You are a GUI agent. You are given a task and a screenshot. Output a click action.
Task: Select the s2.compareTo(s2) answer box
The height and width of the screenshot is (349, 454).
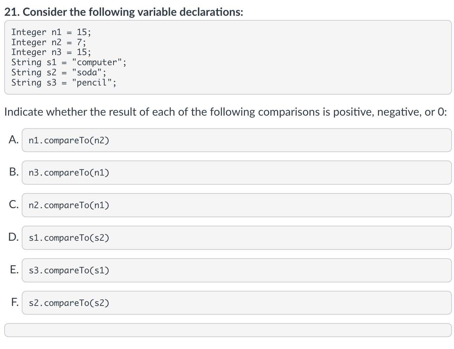[x=236, y=303]
